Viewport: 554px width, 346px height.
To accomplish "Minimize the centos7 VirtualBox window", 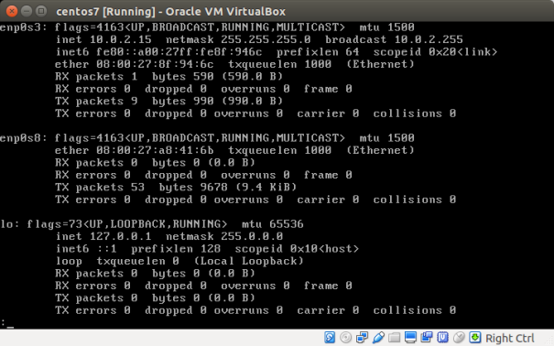I will tap(27, 11).
